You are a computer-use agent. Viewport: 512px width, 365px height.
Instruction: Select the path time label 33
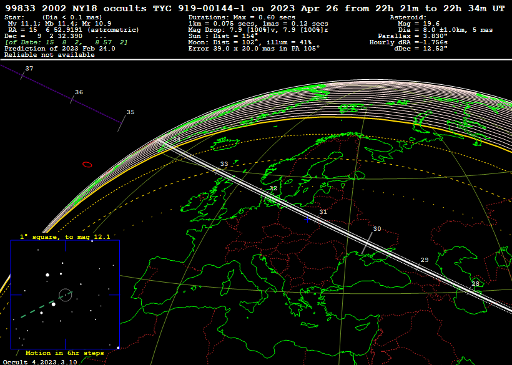tap(224, 164)
